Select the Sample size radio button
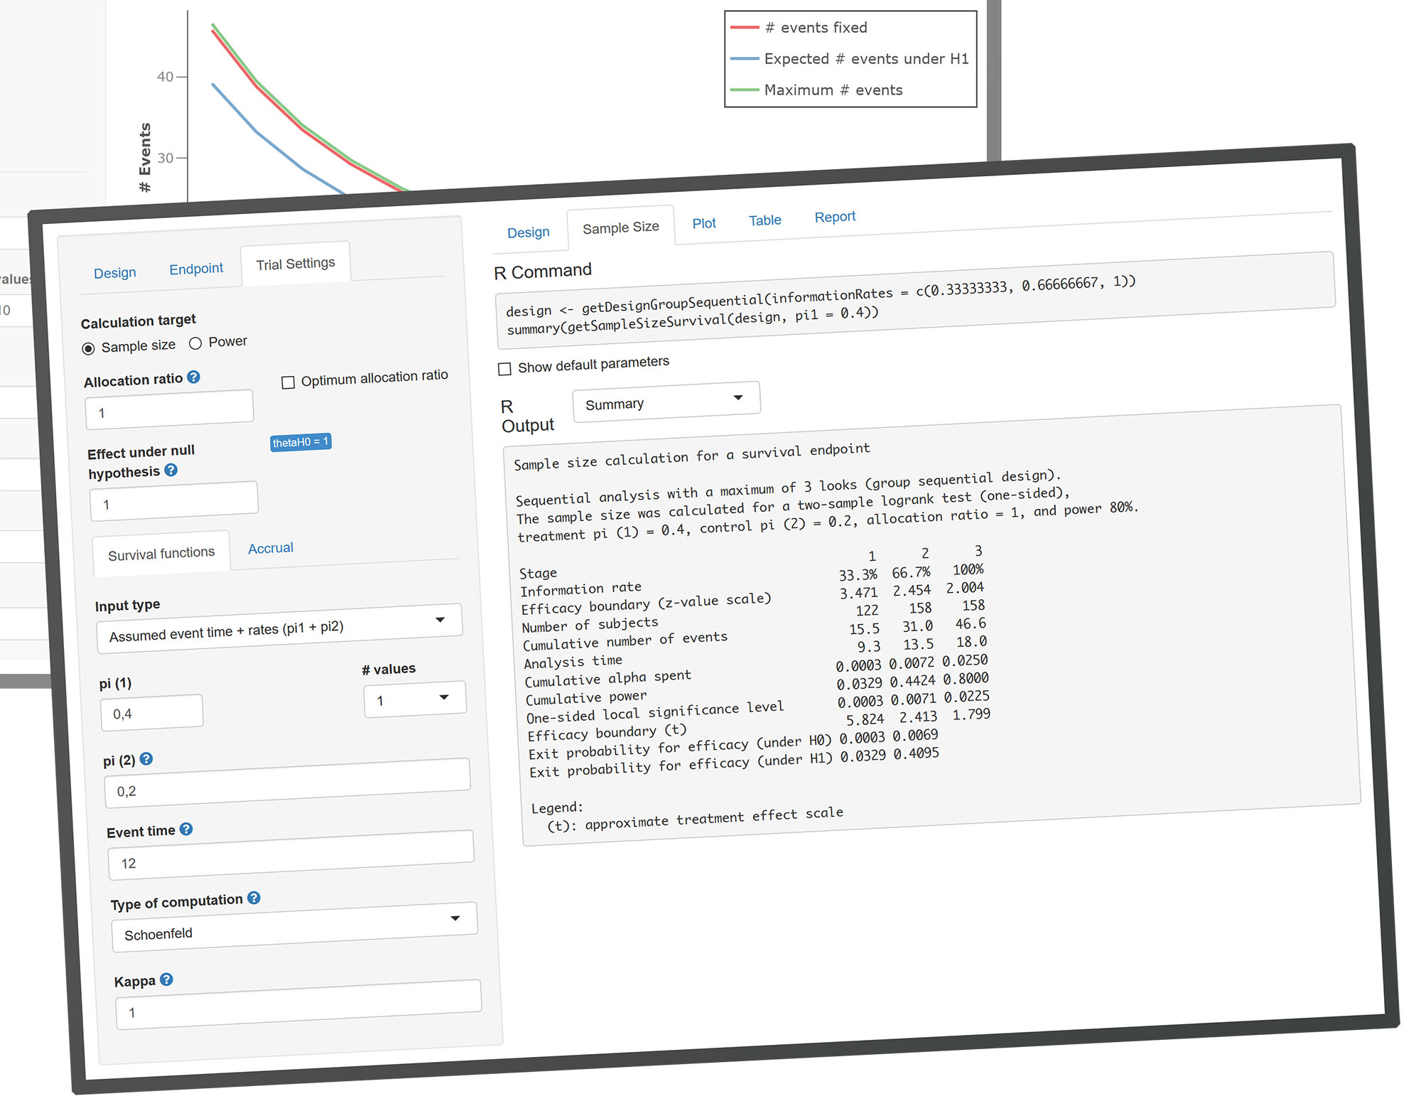Screen dimensions: 1421x1106 (x=89, y=348)
